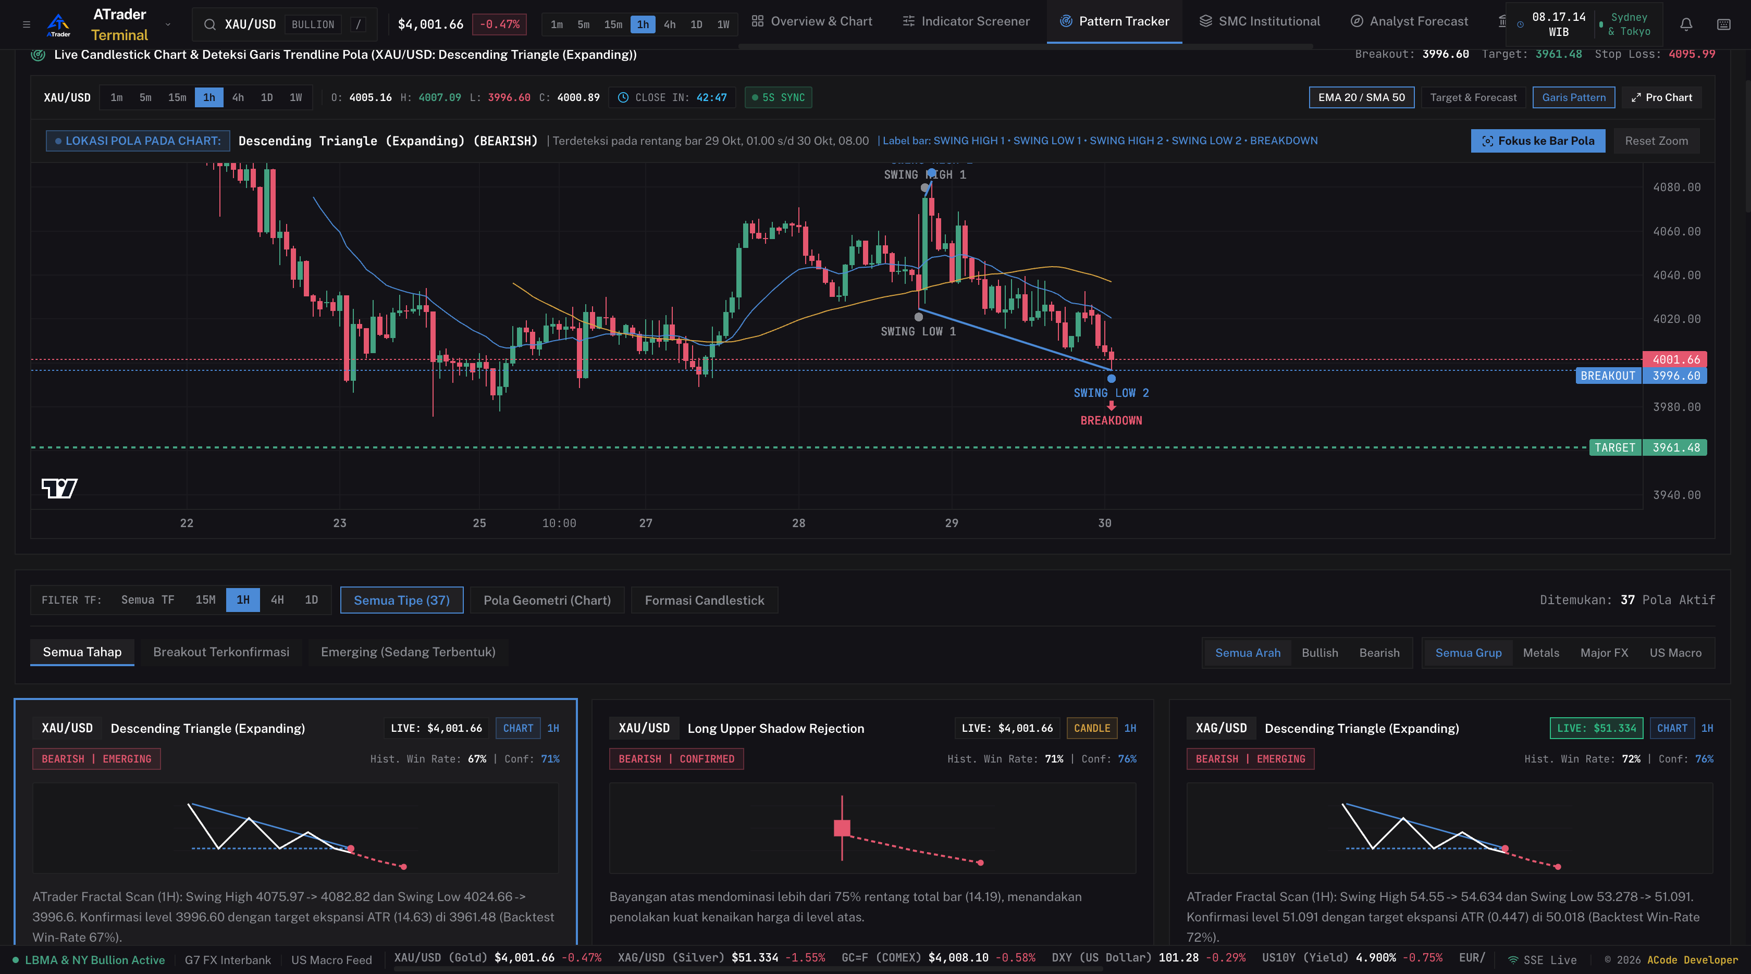This screenshot has height=974, width=1751.
Task: Filter group by US Macro
Action: 1675,653
